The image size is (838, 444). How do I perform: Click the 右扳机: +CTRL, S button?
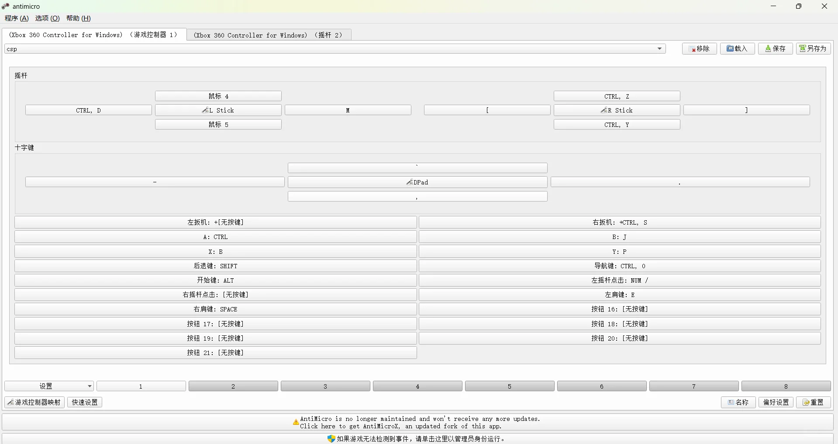(x=620, y=222)
